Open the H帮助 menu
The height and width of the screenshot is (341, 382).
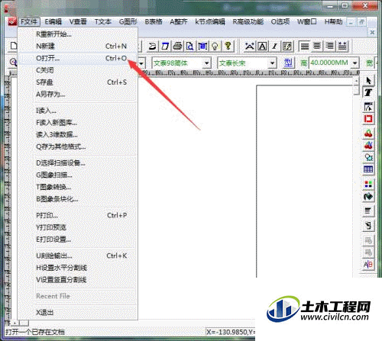(333, 22)
